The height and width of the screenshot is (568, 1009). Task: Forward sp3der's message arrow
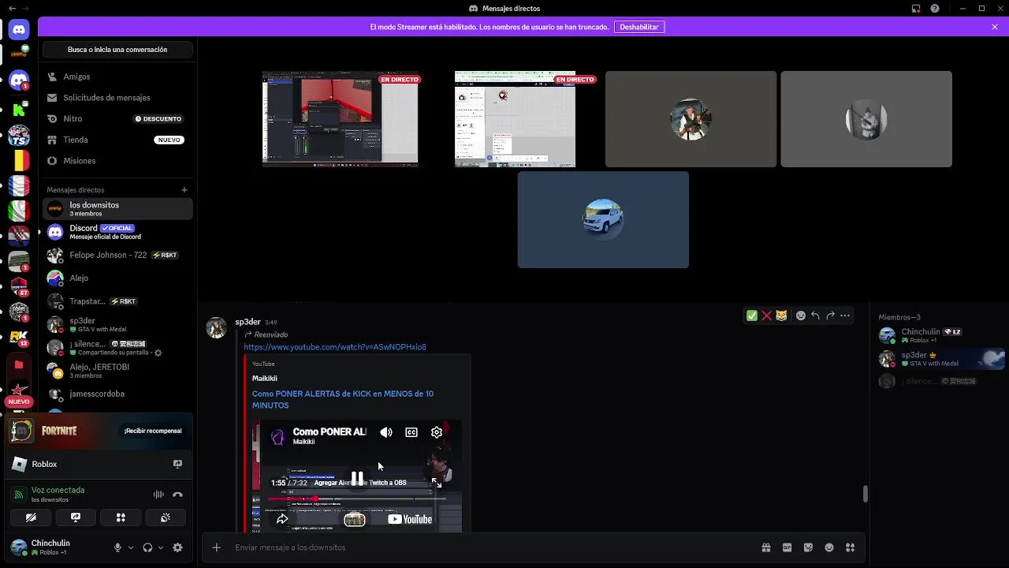(x=830, y=316)
